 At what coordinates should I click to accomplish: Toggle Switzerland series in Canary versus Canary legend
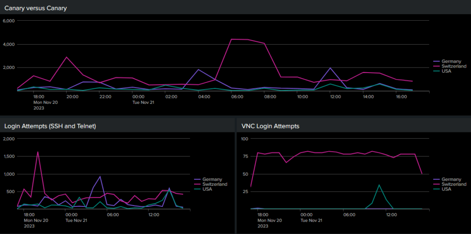[x=454, y=66]
